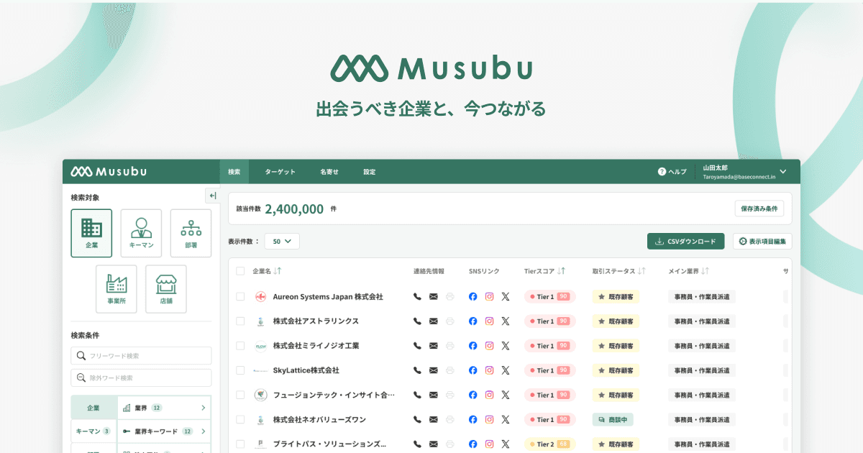
Task: Select the 事業所 factory search icon
Action: coord(116,288)
